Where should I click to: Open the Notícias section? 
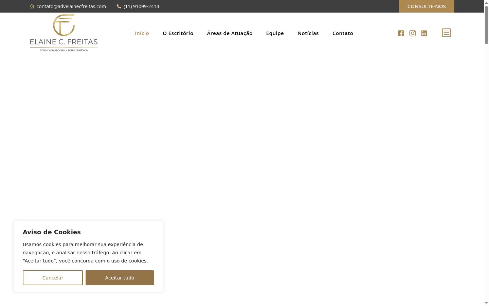(x=308, y=33)
